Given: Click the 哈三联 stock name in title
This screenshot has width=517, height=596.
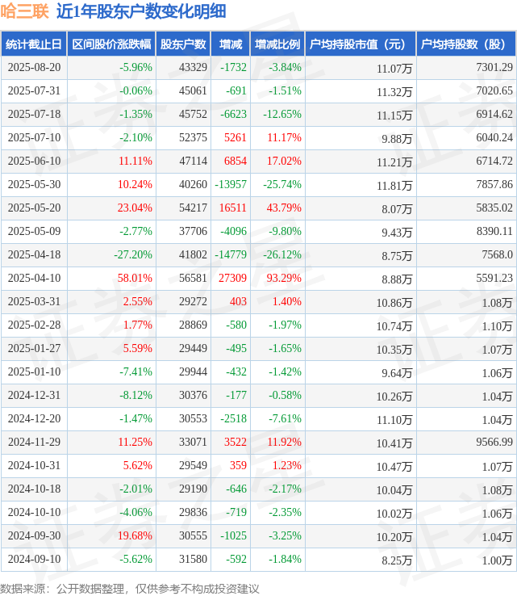Looking at the screenshot, I should 25,11.
